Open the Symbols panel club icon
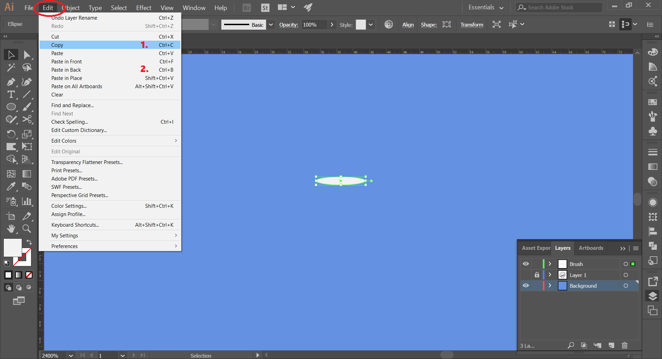The image size is (662, 359). pos(652,131)
